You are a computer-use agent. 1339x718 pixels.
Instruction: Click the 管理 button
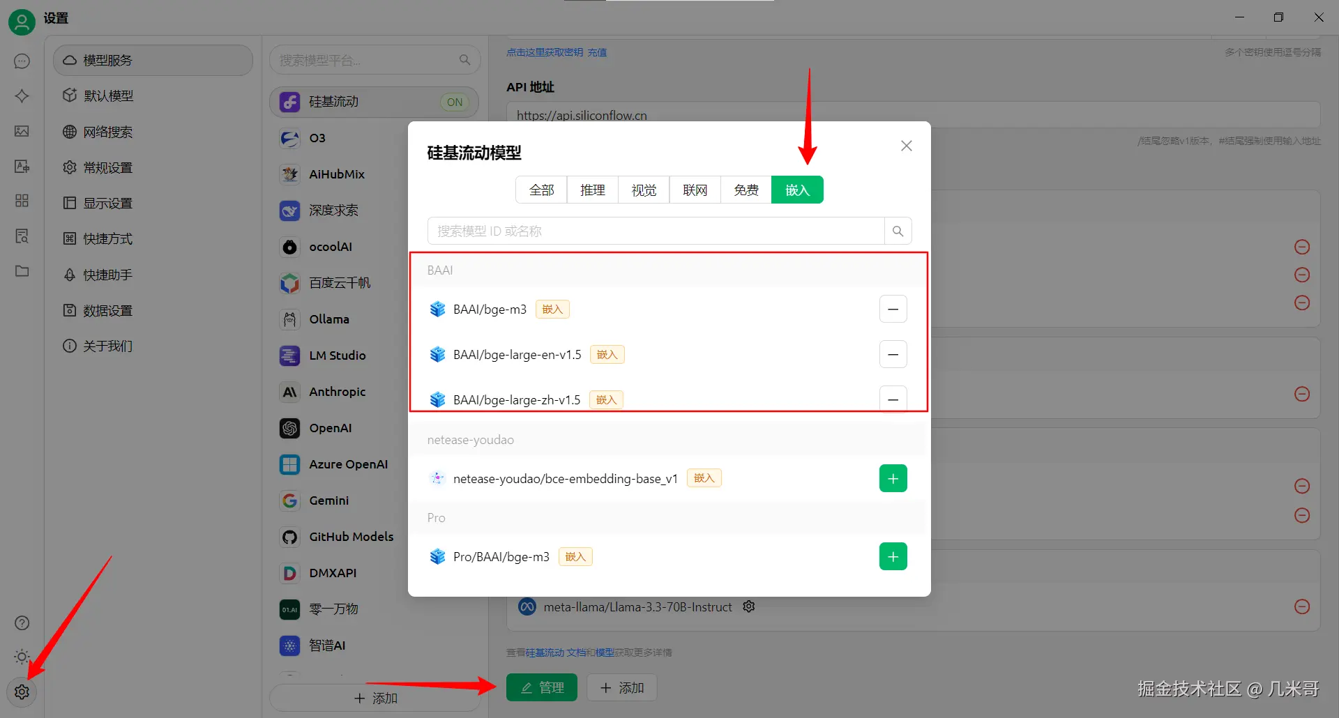tap(542, 687)
